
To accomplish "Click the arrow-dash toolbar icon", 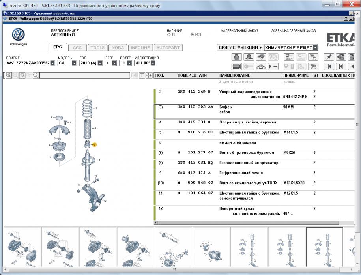I will coord(273,67).
